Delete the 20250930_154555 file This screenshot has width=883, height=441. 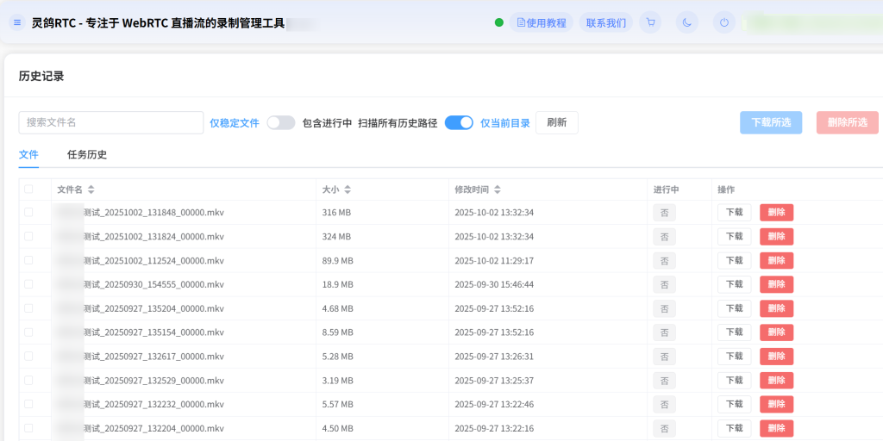[776, 284]
